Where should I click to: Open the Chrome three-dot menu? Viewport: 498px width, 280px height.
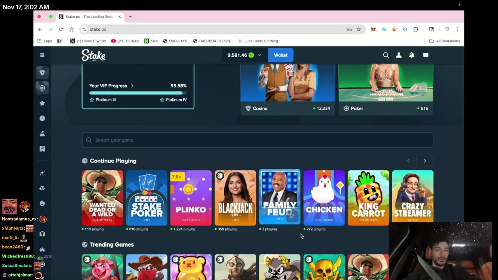point(458,29)
